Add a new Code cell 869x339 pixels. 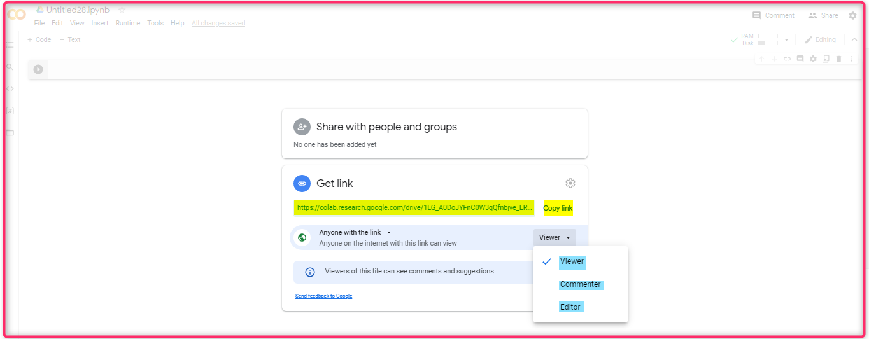pos(39,39)
